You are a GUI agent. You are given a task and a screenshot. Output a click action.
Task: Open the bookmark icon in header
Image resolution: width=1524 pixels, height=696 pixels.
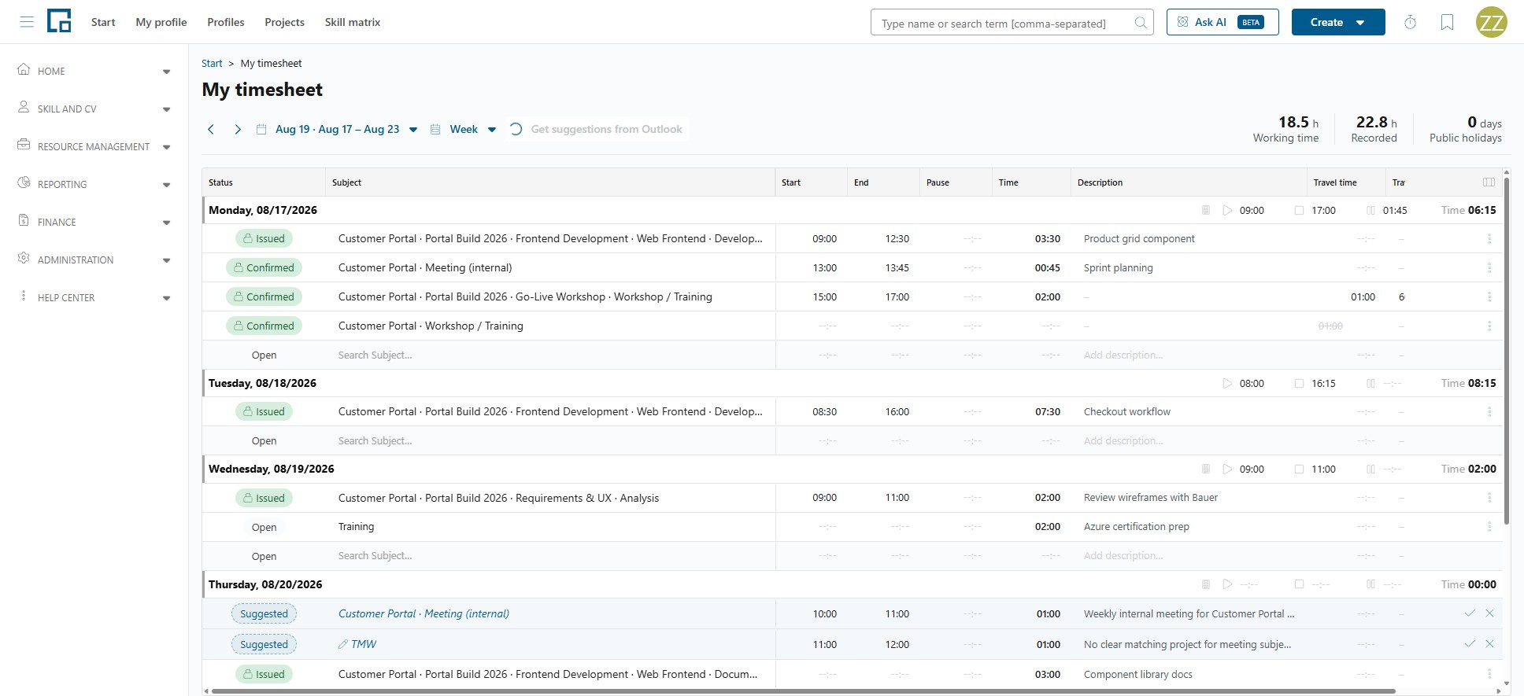[x=1447, y=22]
